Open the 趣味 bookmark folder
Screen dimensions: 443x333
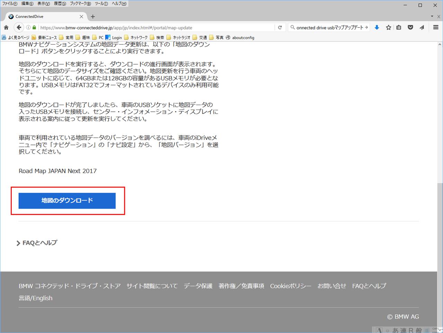(x=83, y=37)
